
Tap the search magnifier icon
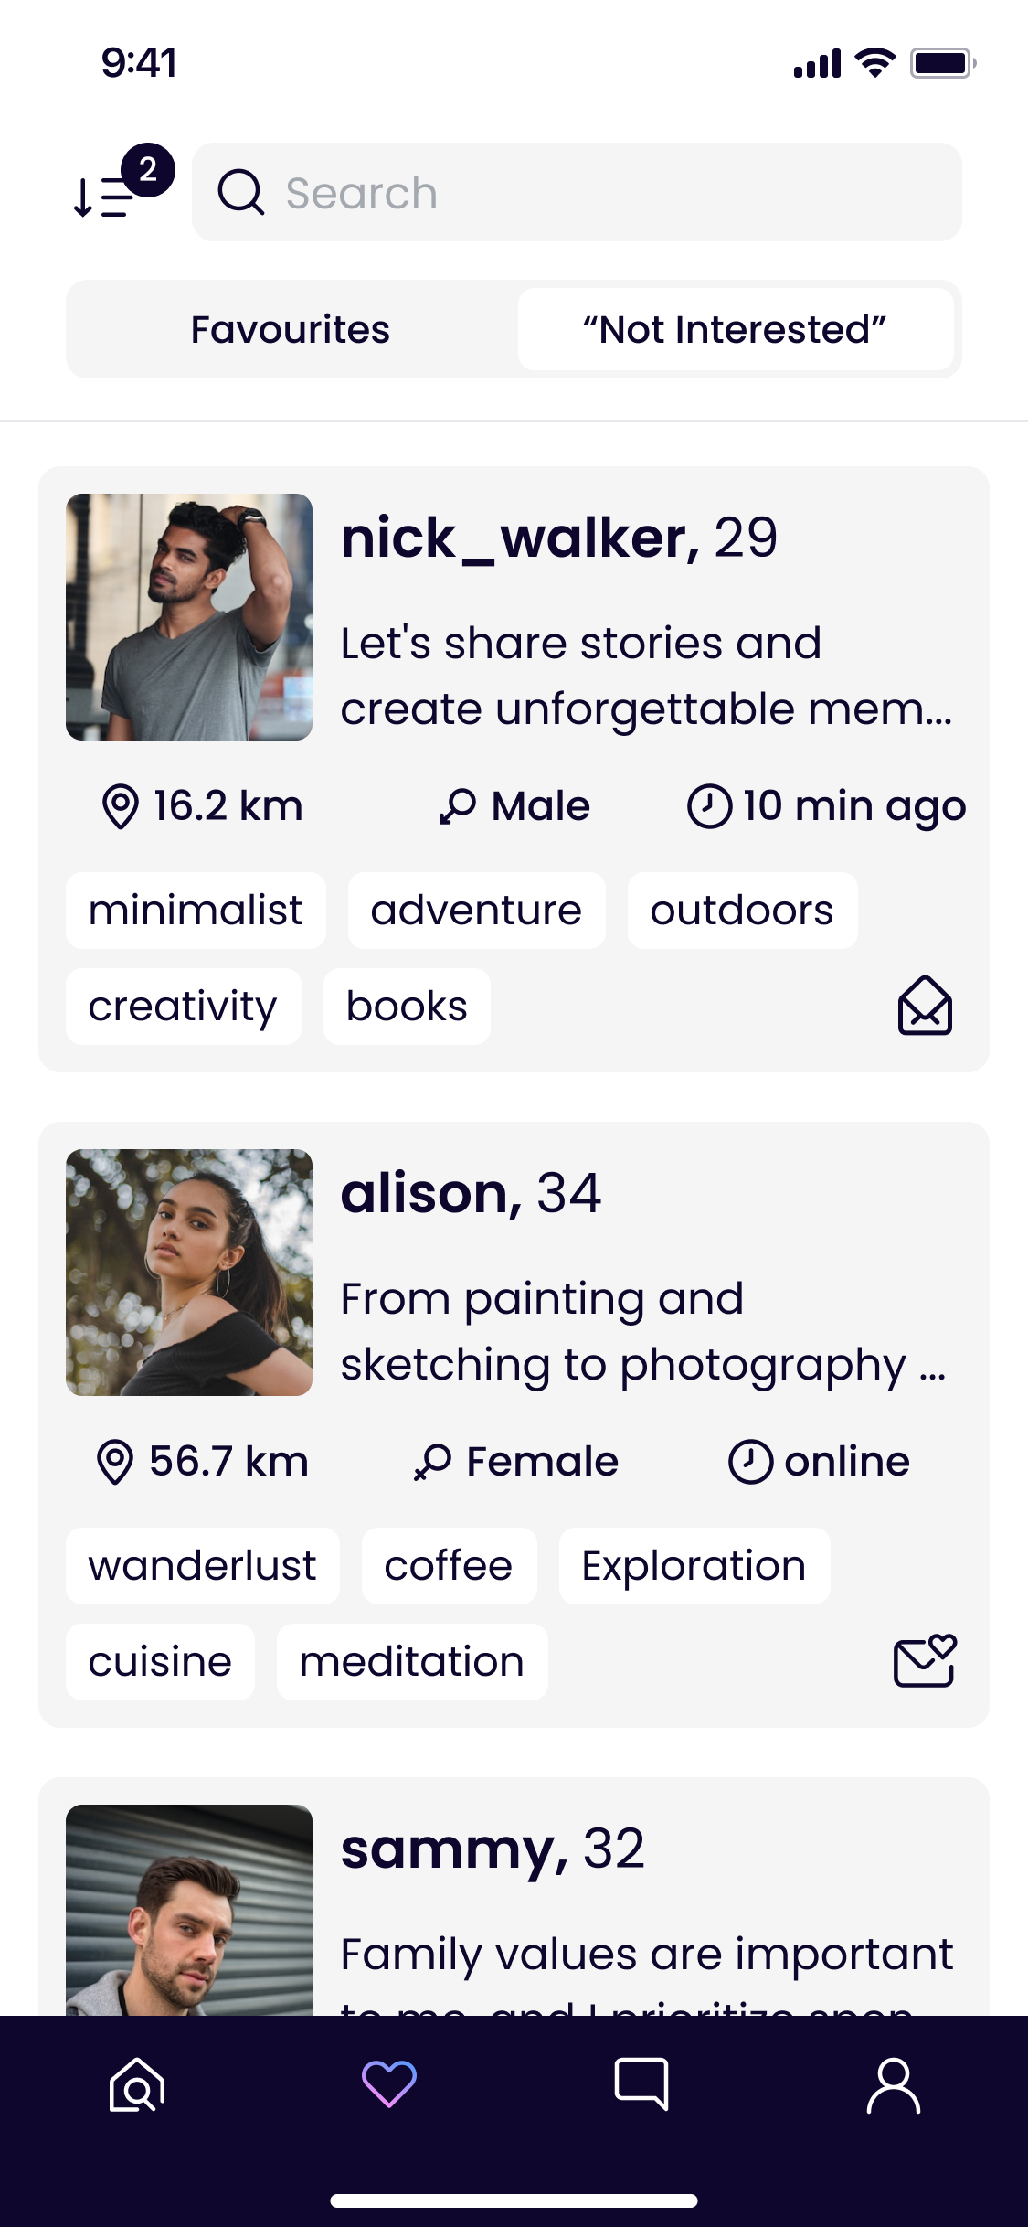click(240, 193)
